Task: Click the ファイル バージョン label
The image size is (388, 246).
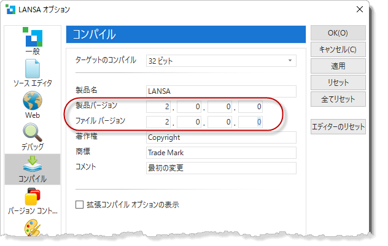Action: pos(100,121)
